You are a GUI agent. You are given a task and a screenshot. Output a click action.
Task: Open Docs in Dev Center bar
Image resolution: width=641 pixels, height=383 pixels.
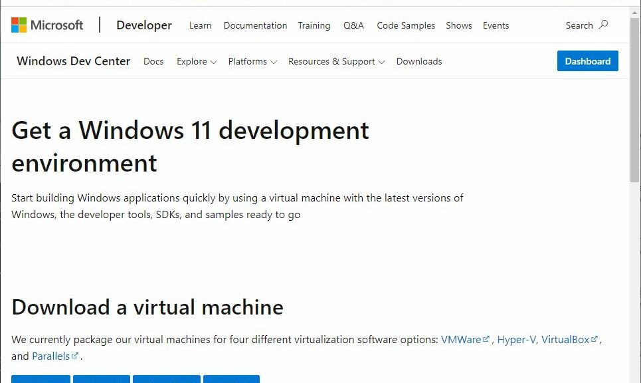pyautogui.click(x=153, y=61)
